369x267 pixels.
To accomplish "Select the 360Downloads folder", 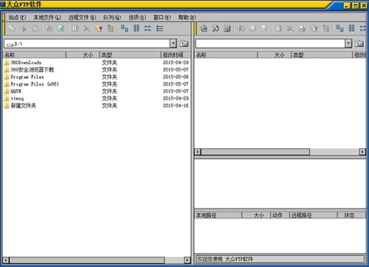I will 26,63.
